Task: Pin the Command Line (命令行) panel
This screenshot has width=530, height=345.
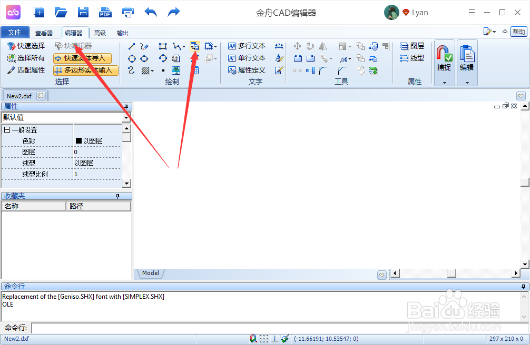Action: tap(523, 286)
